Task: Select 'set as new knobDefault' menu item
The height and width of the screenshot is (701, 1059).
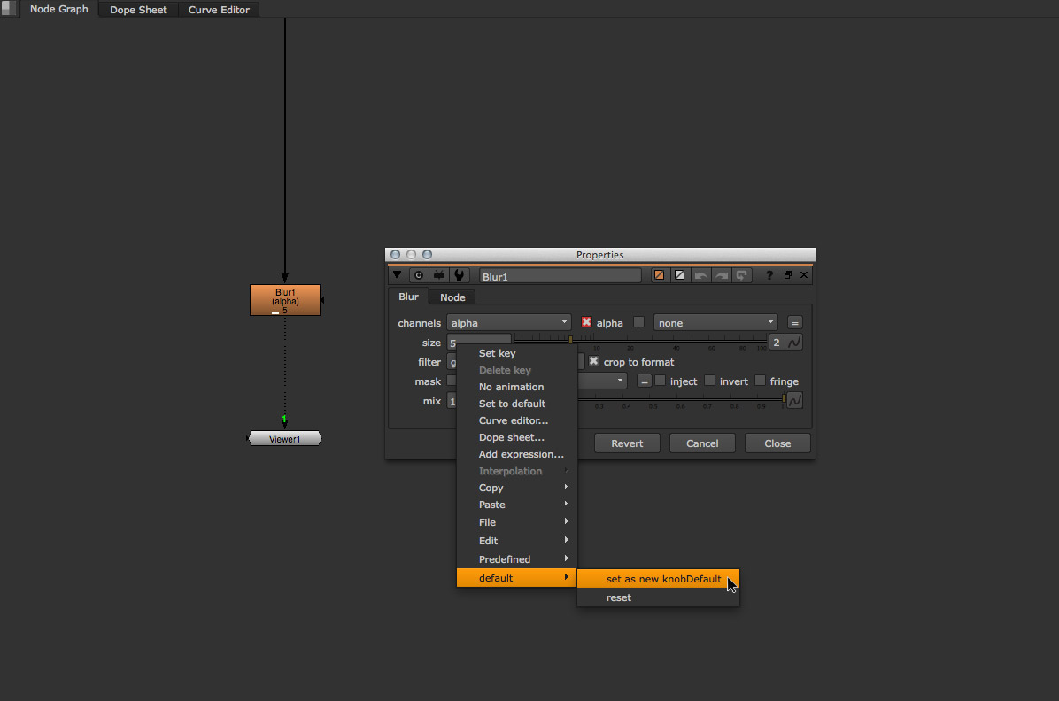Action: 663,579
